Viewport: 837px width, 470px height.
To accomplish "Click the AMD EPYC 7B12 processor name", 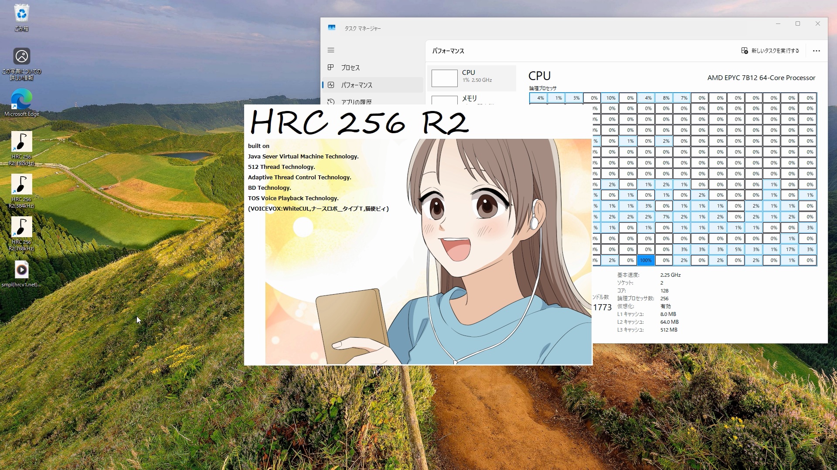I will pos(761,78).
